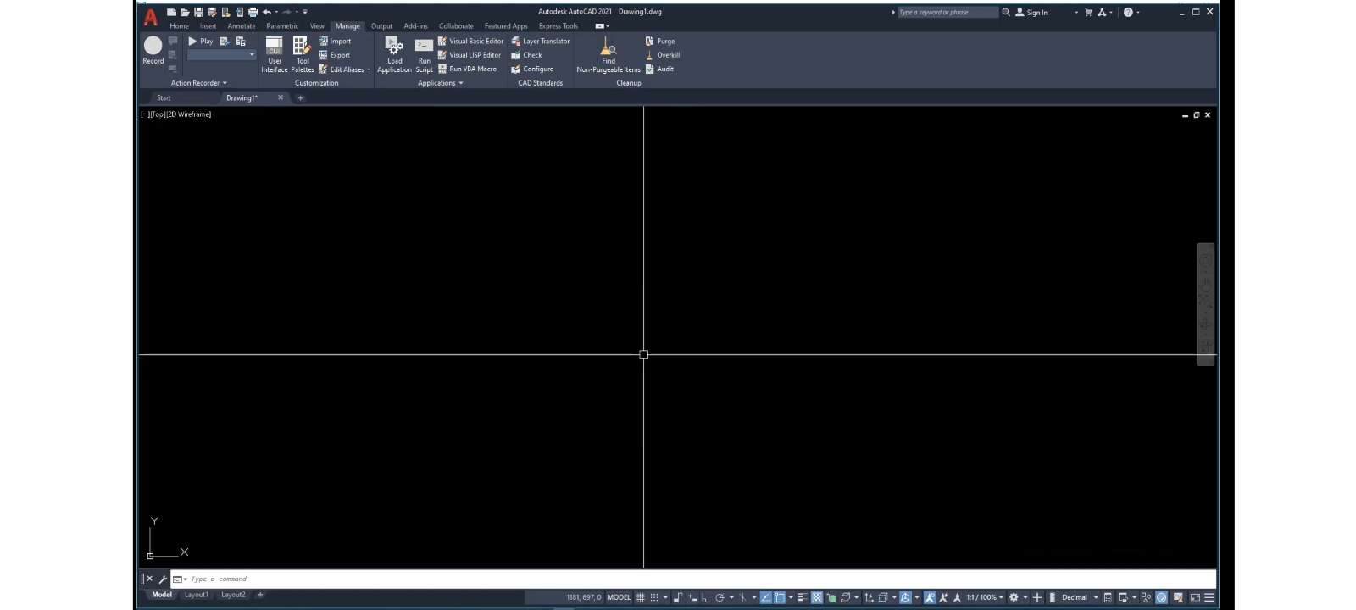Image resolution: width=1356 pixels, height=610 pixels.
Task: Click the New drawing icon in quick access toolbar
Action: pos(172,12)
